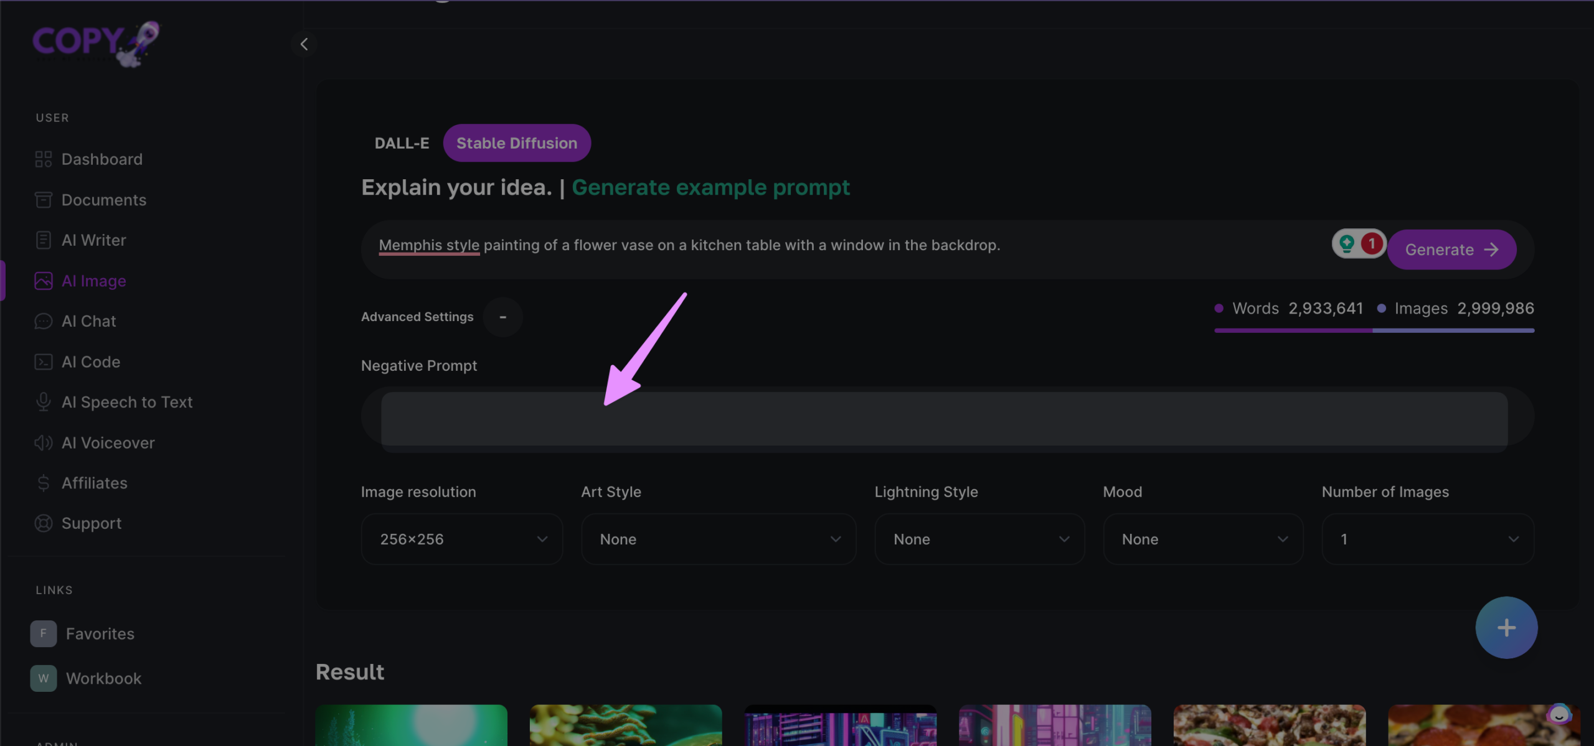
Task: Click the Generate example prompt link
Action: coord(710,187)
